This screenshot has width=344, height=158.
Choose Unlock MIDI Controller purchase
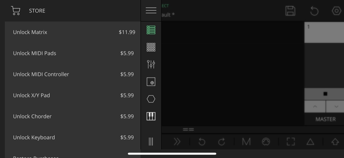[73, 74]
